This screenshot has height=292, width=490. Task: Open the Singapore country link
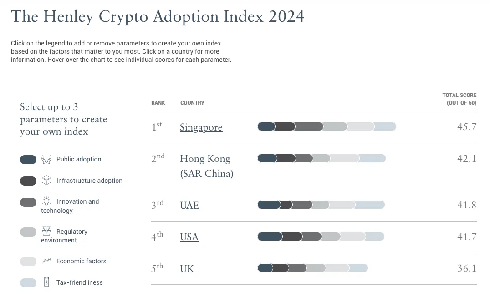tap(201, 127)
